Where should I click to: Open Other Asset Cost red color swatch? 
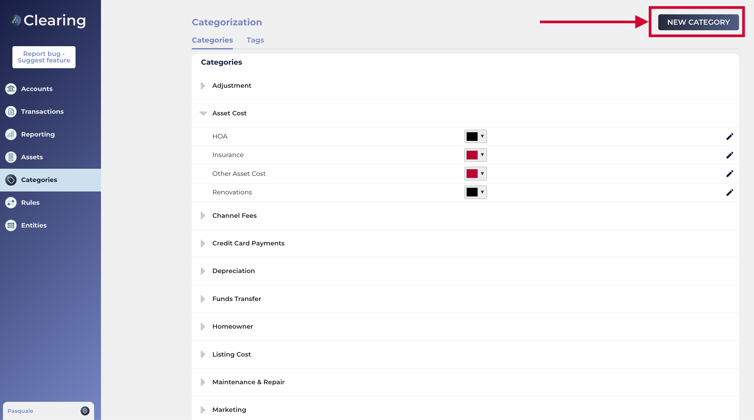pos(476,174)
